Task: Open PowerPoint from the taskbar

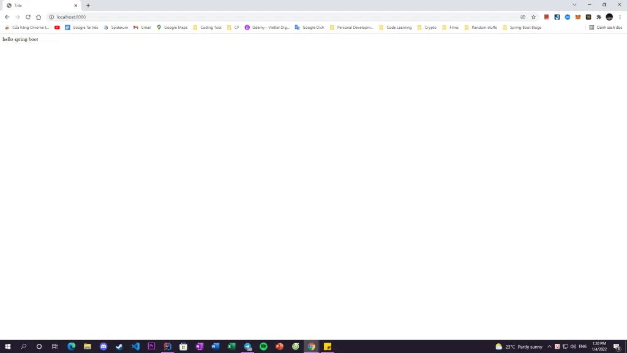Action: click(x=279, y=347)
